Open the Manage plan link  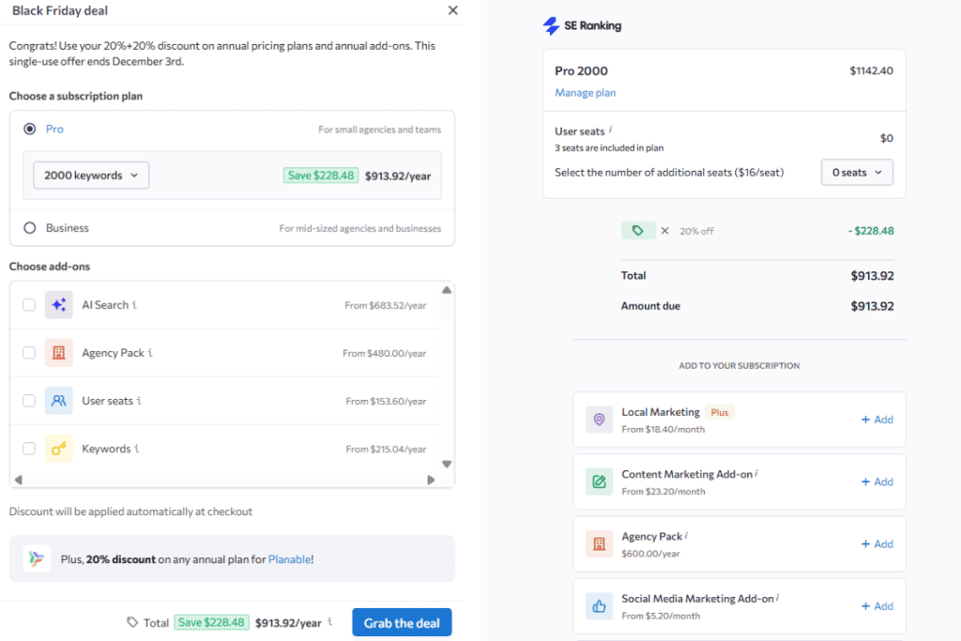pos(585,93)
